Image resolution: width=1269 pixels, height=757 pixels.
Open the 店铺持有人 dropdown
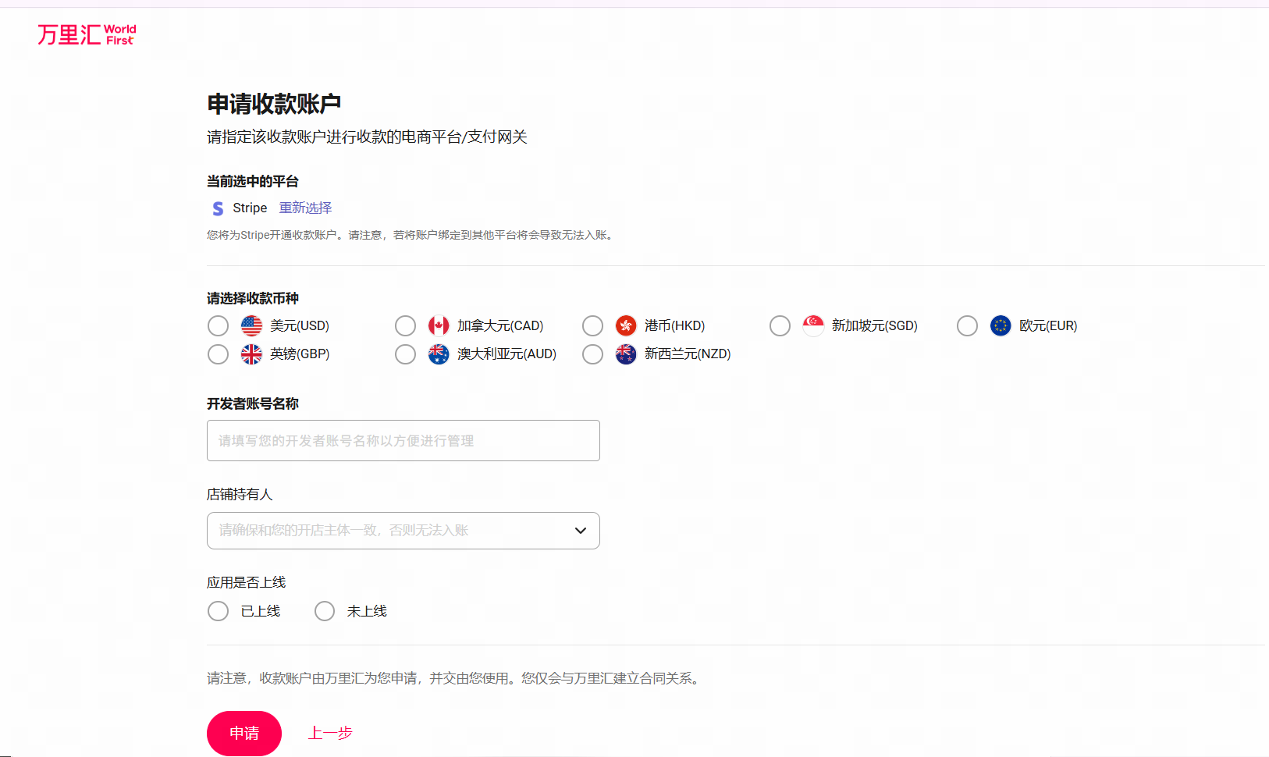(x=403, y=531)
